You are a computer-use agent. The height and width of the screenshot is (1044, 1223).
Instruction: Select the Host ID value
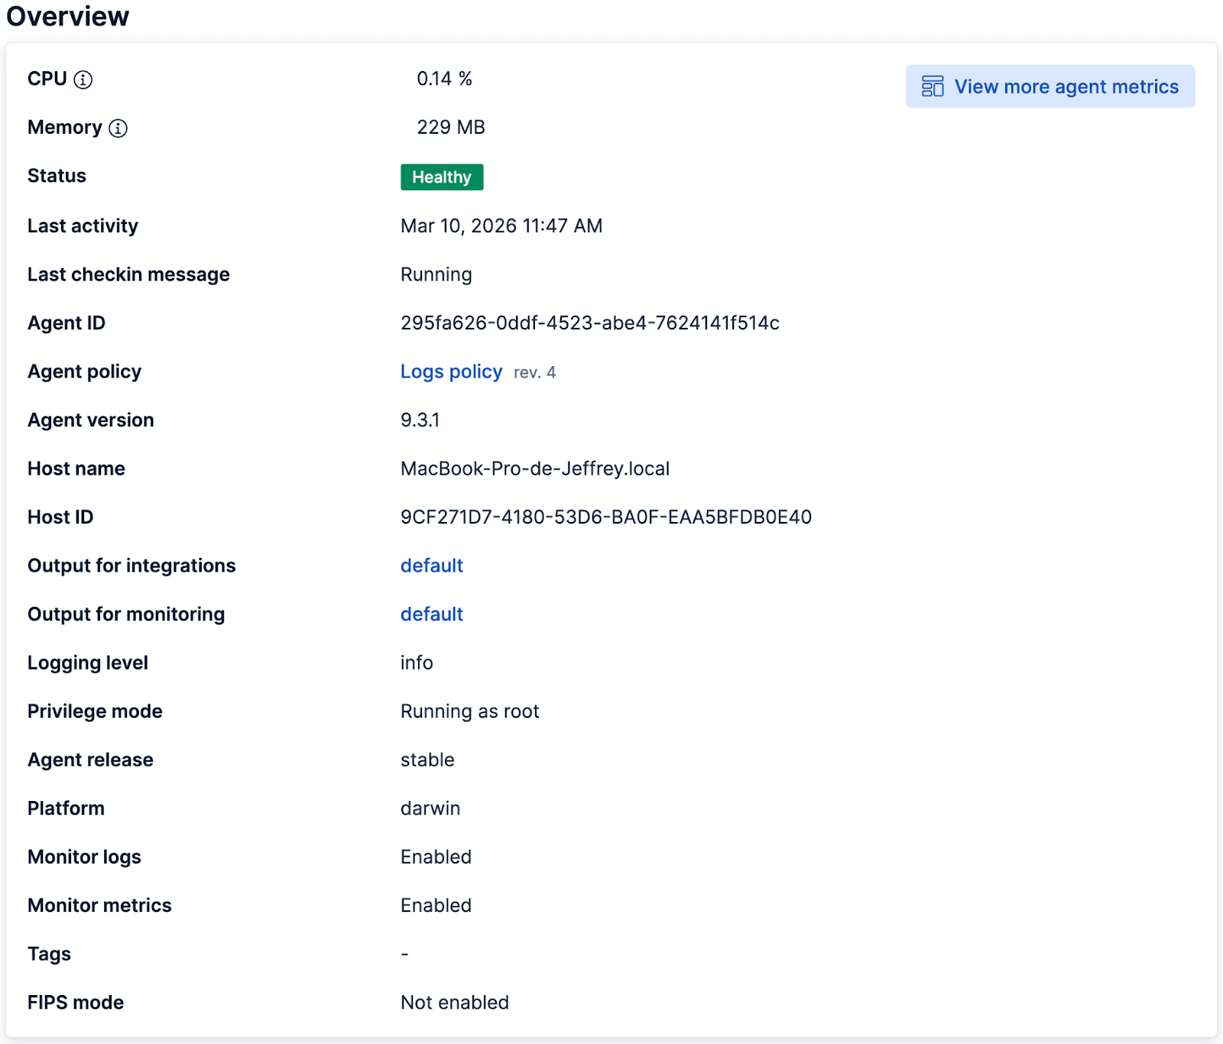[605, 517]
